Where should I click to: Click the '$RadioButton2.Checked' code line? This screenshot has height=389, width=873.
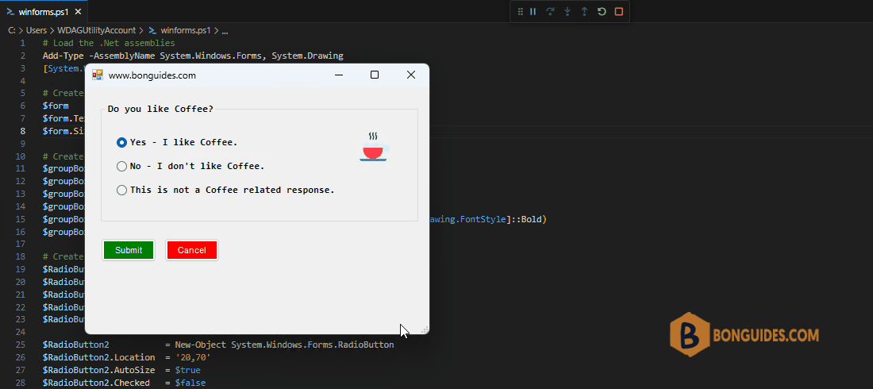[x=124, y=383]
